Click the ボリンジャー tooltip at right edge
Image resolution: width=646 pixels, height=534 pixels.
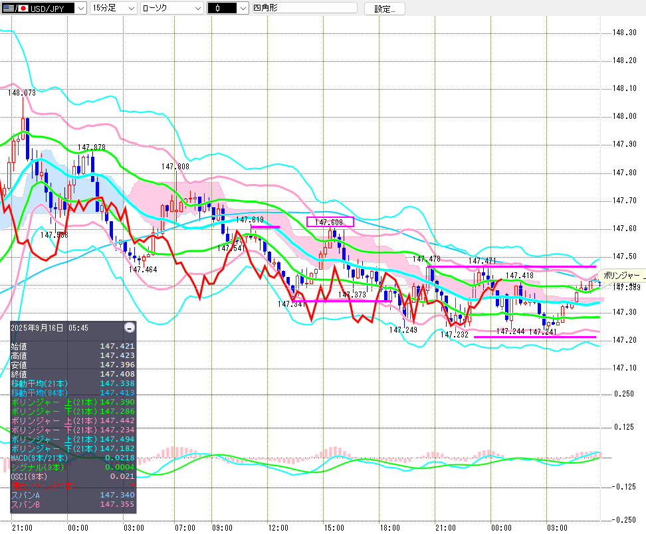click(622, 276)
